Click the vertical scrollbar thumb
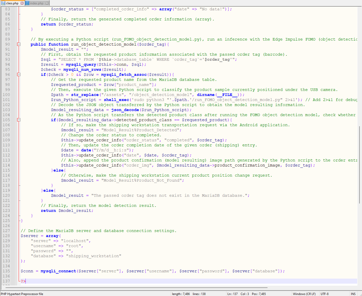The image size is (362, 296). tap(359, 165)
